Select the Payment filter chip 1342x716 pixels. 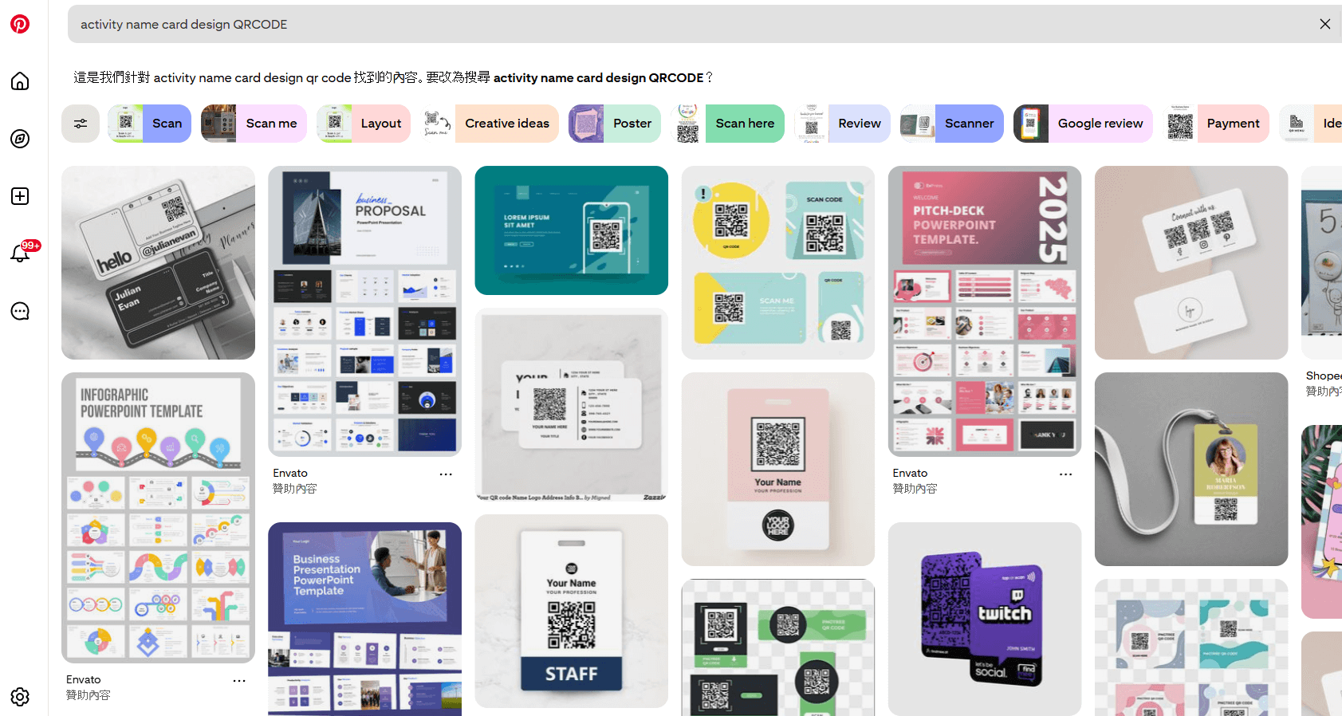pyautogui.click(x=1216, y=124)
